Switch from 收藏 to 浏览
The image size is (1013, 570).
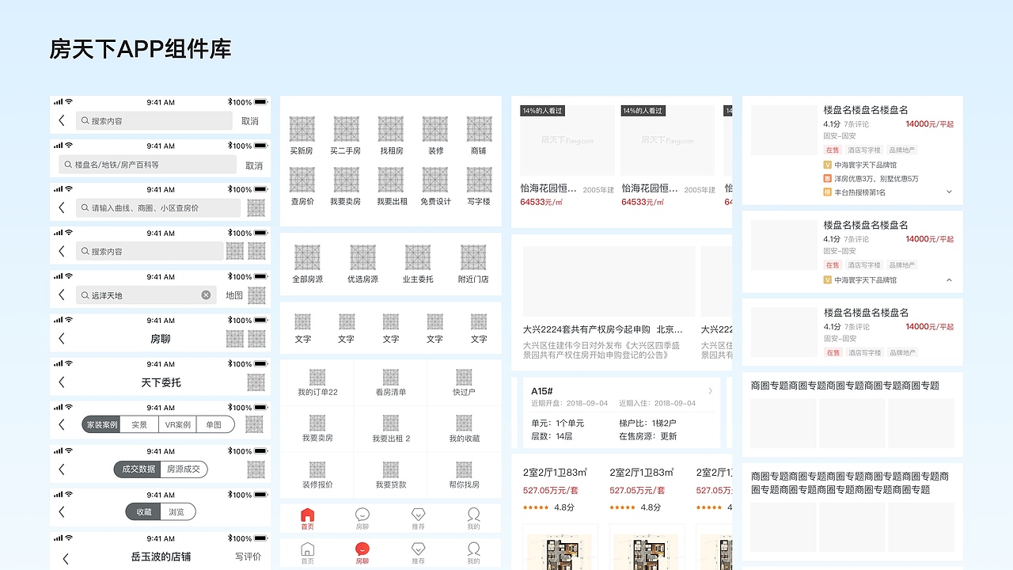coord(176,511)
